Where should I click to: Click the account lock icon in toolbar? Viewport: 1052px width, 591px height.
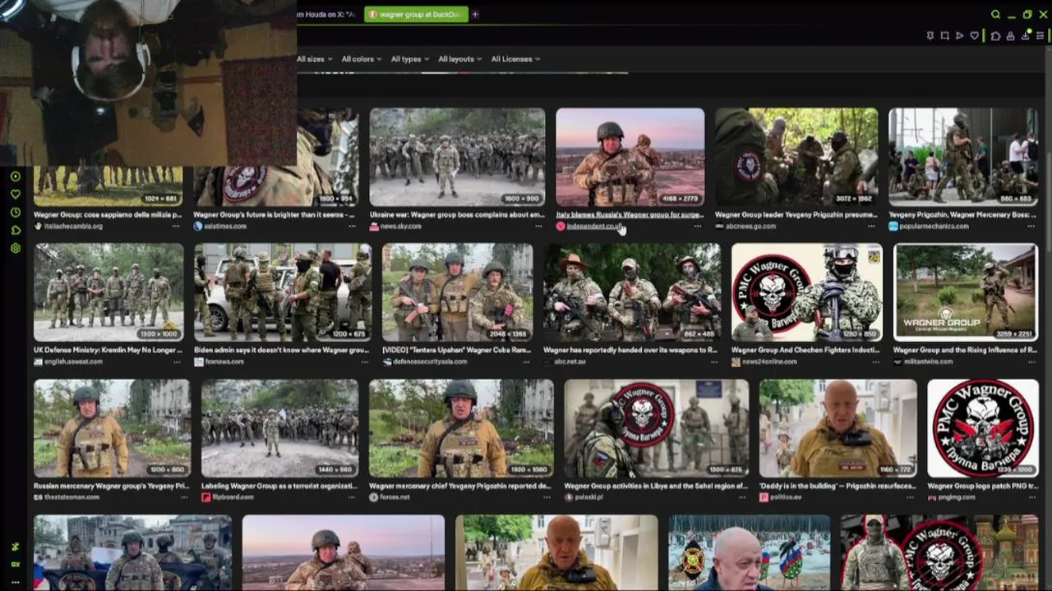(x=1010, y=36)
